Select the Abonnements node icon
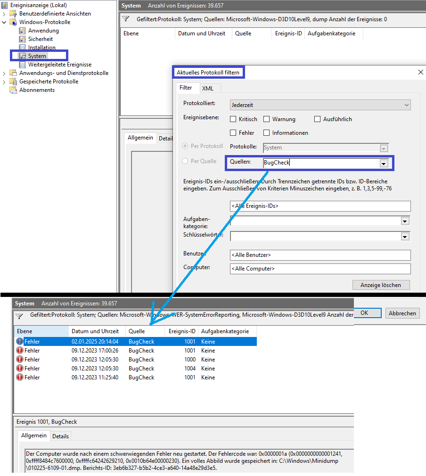This screenshot has width=426, height=476. coord(13,90)
